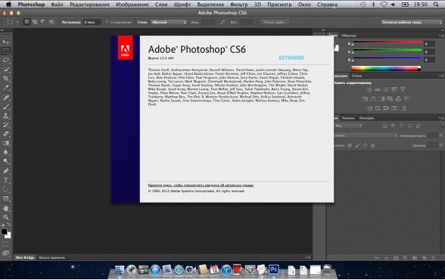445x280 pixels.
Task: Select the Horizontal Type tool
Action: pyautogui.click(x=6, y=180)
